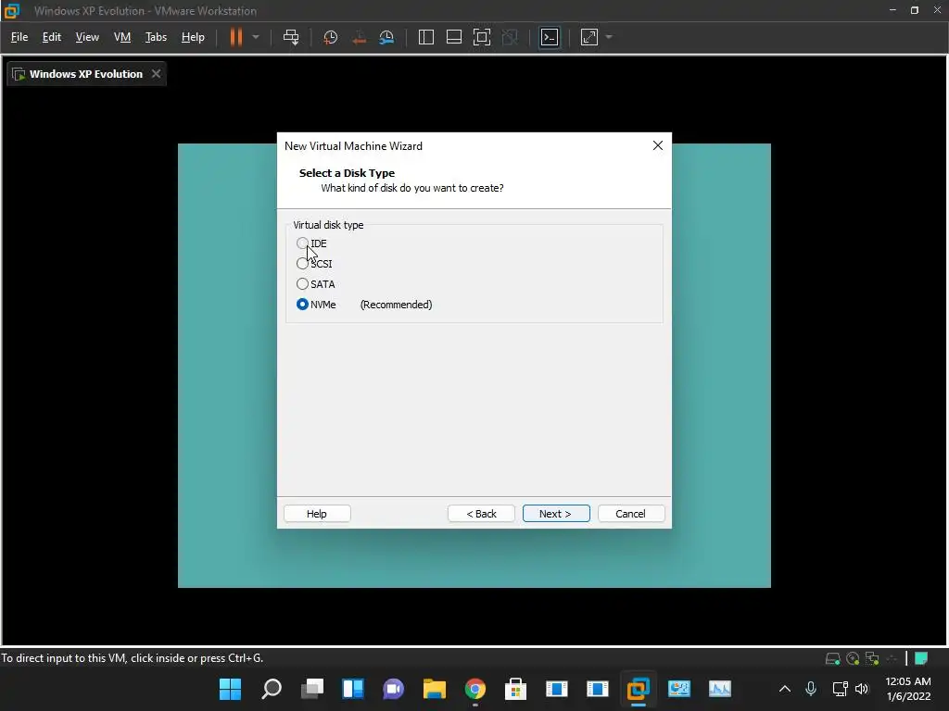Select the IDE disk type
Screen dimensions: 949x711
click(x=311, y=243)
